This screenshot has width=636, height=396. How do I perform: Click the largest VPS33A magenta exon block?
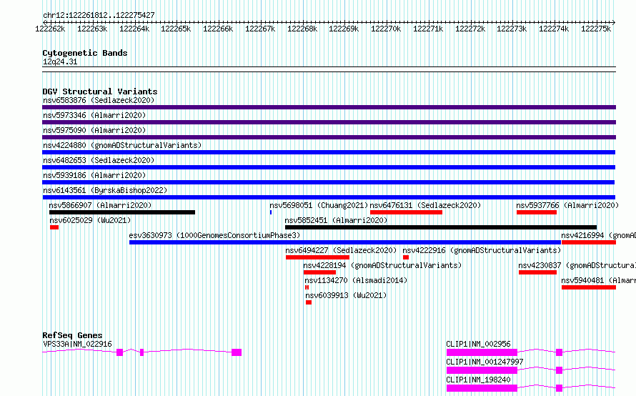[x=237, y=352]
